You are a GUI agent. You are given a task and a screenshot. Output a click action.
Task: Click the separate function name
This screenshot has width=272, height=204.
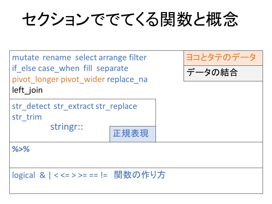[112, 69]
